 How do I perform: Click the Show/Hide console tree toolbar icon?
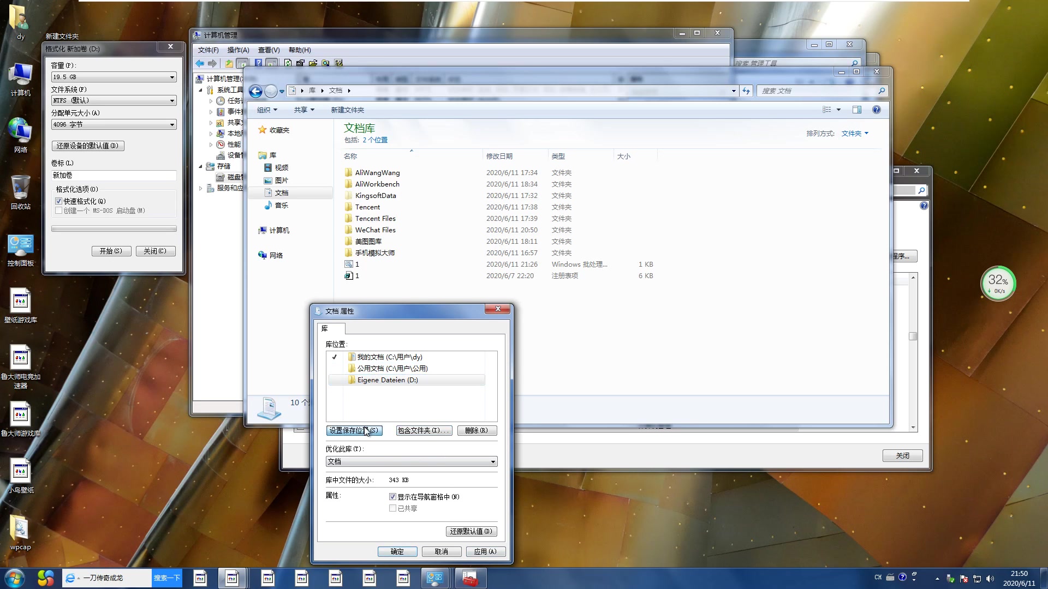tap(242, 63)
